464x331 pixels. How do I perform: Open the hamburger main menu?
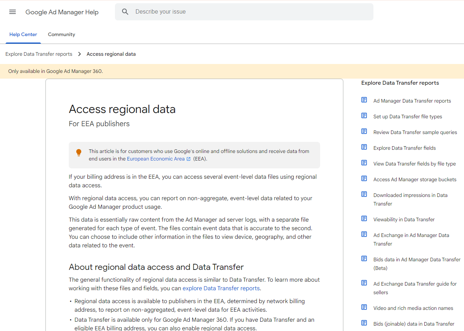point(13,12)
